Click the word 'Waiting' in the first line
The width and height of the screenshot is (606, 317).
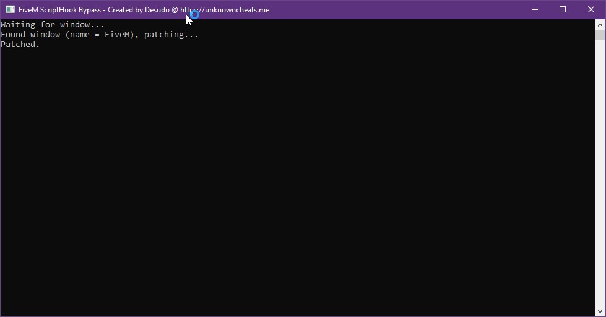pos(18,25)
